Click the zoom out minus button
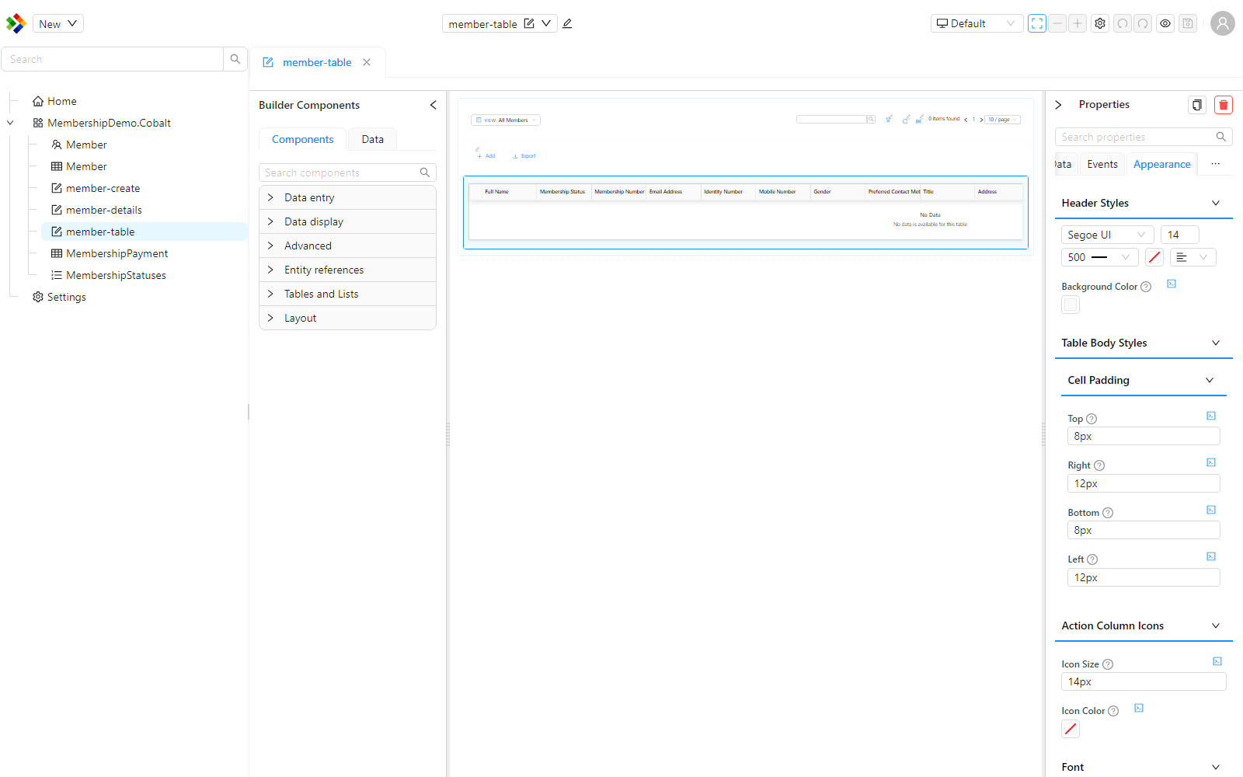Viewport: 1243px width, 777px height. 1057,23
